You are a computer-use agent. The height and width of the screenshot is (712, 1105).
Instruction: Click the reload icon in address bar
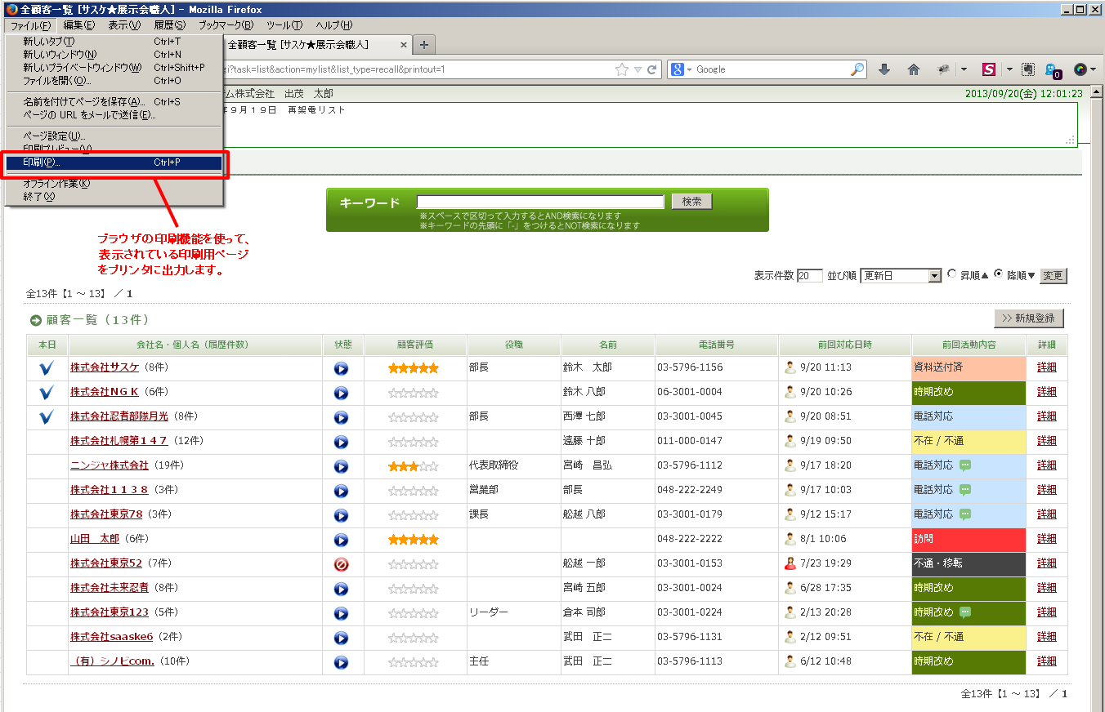click(652, 69)
